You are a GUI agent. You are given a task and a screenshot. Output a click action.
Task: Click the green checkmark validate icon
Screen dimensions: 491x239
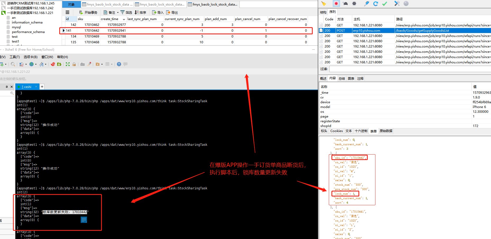(385, 3)
